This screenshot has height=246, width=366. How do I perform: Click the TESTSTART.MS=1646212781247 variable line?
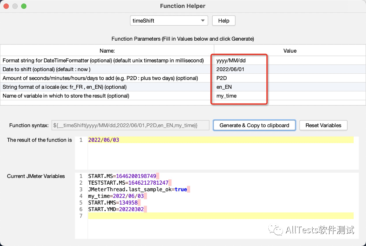pos(128,183)
